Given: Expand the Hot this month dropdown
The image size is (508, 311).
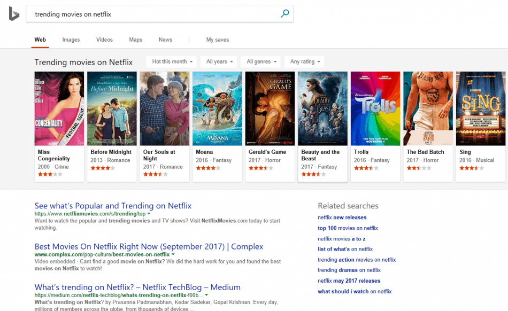Looking at the screenshot, I should pos(171,61).
